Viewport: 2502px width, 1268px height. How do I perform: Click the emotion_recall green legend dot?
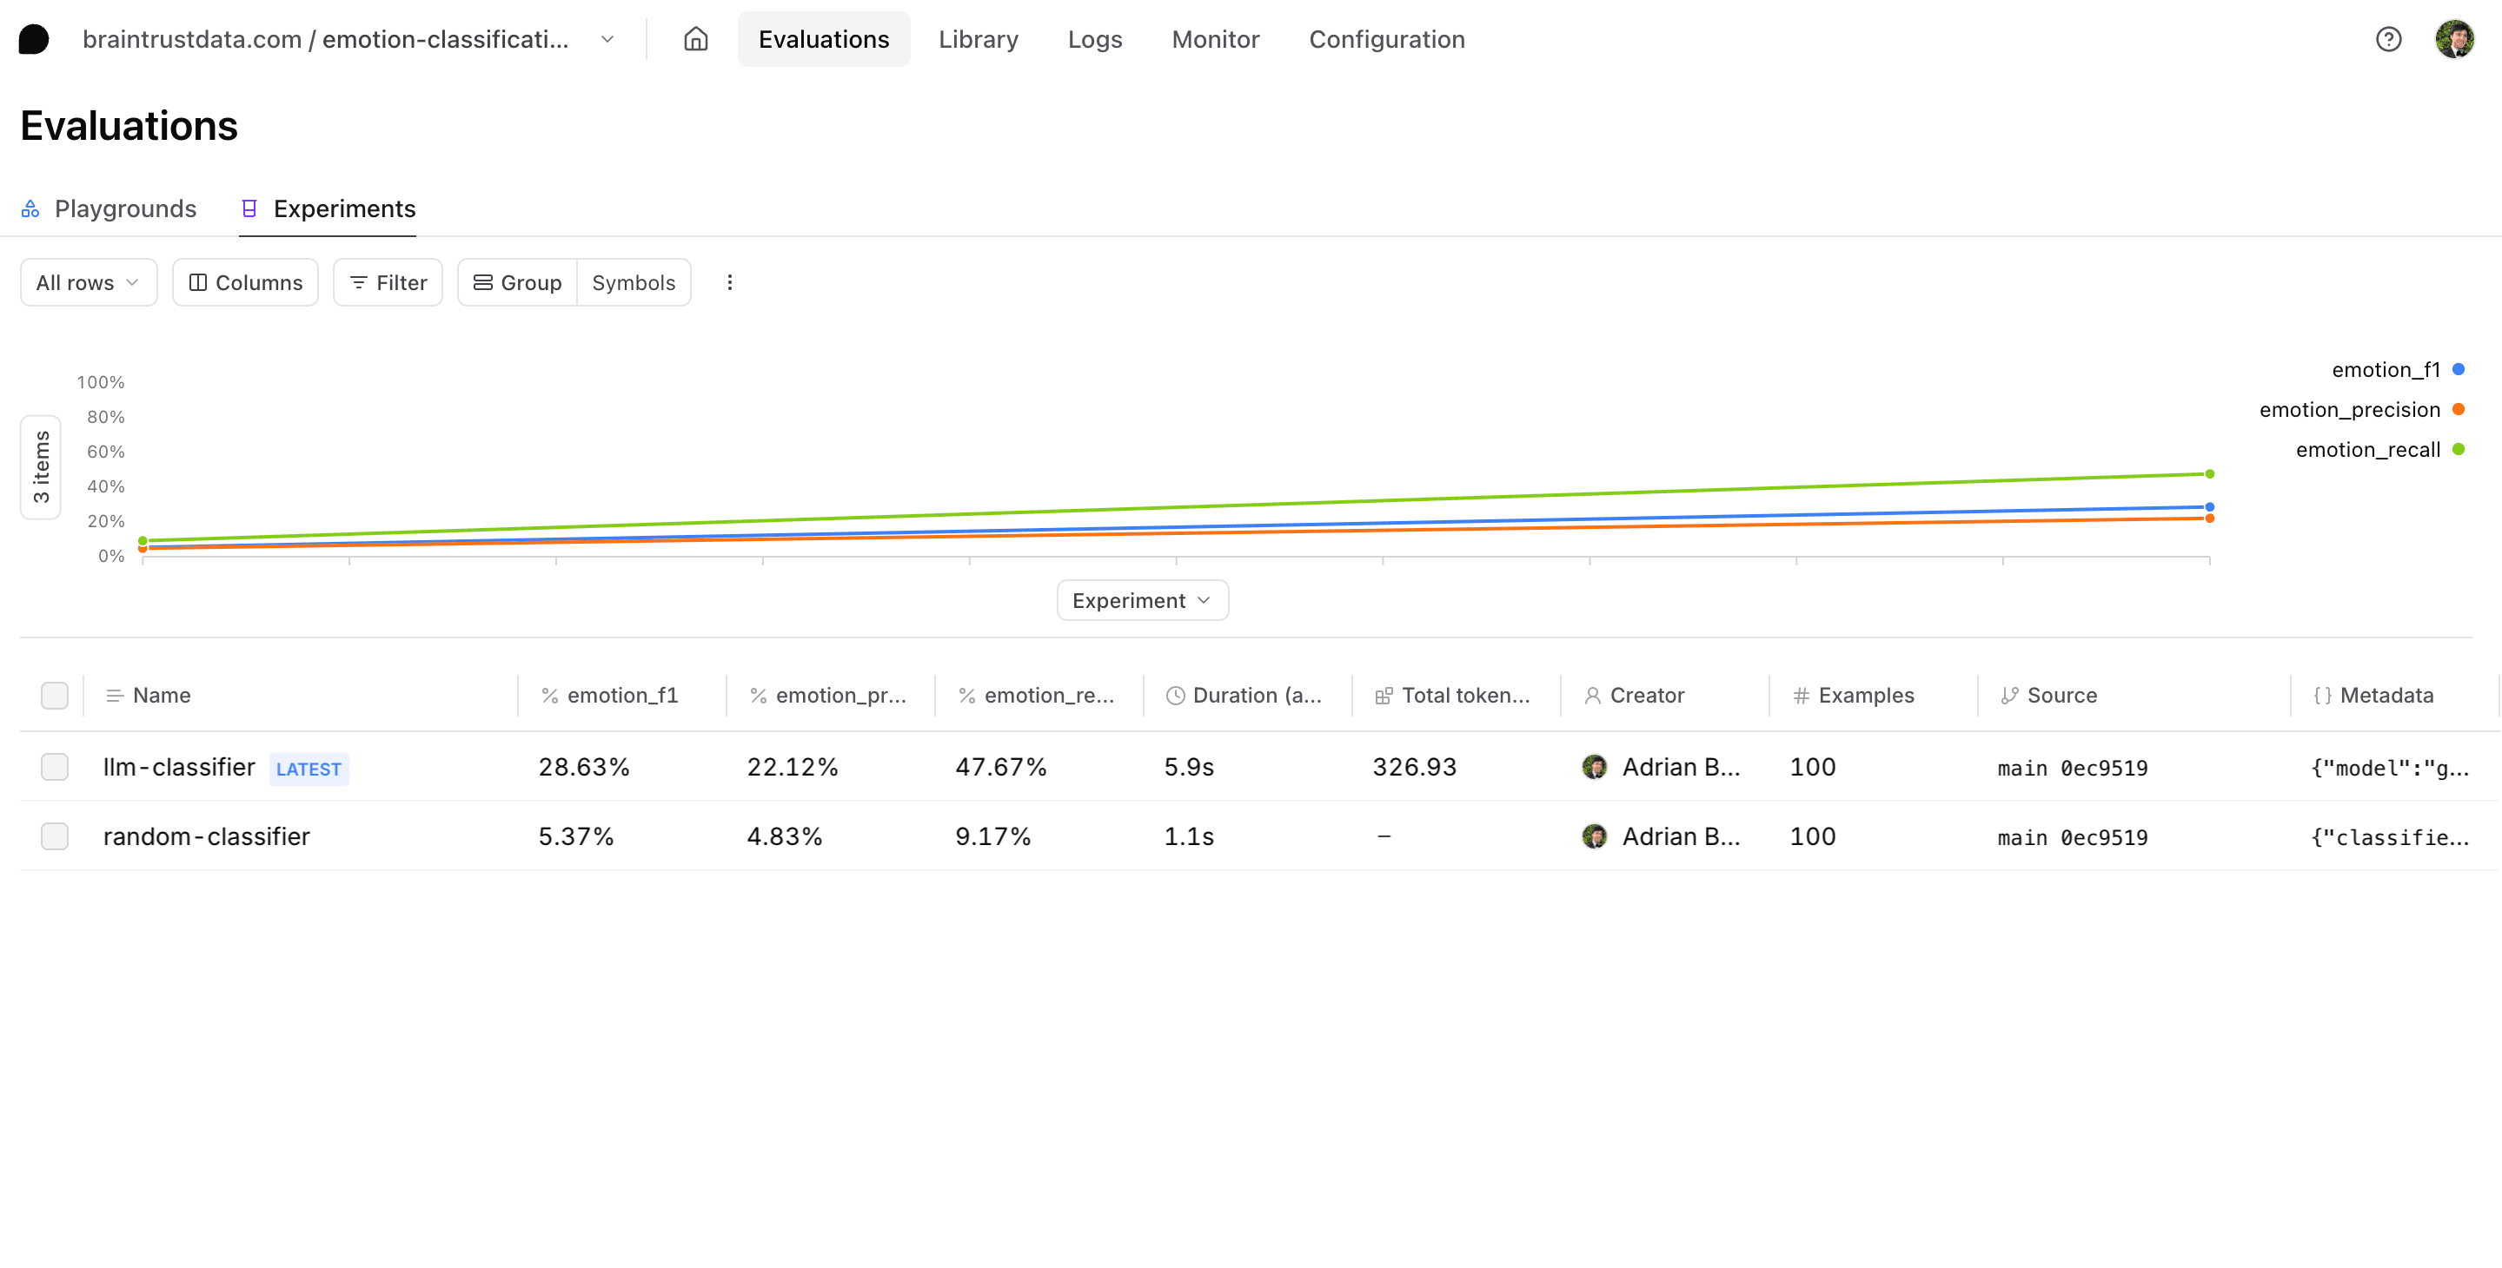(2459, 450)
